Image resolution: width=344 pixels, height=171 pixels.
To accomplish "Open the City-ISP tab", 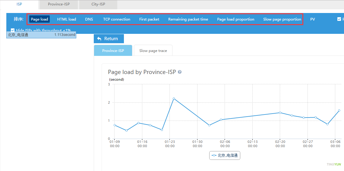I will (98, 5).
